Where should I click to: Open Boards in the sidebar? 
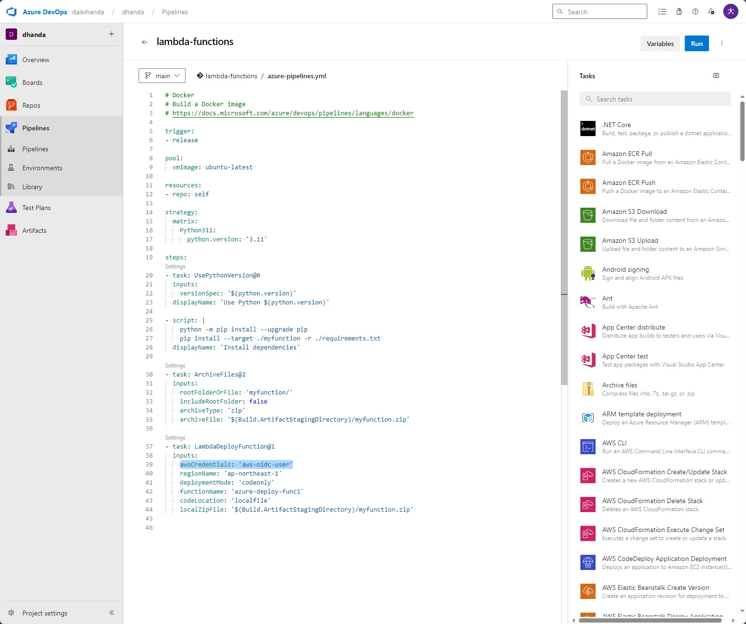tap(62, 83)
